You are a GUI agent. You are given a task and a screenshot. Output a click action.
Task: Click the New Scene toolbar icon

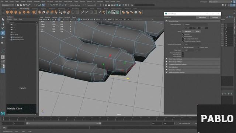click(18, 5)
